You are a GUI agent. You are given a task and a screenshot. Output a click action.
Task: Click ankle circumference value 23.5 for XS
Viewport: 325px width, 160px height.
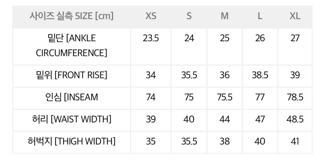151,38
